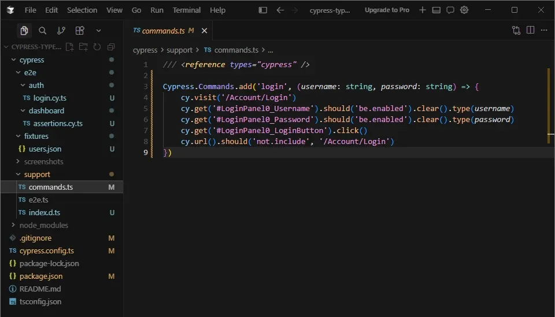This screenshot has height=317, width=555.
Task: Go back with the left arrow
Action: [x=280, y=10]
